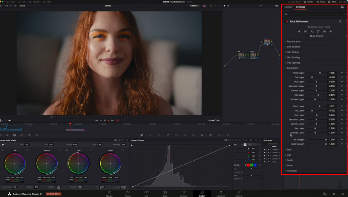Open the Tracker palette

[x=185, y=135]
